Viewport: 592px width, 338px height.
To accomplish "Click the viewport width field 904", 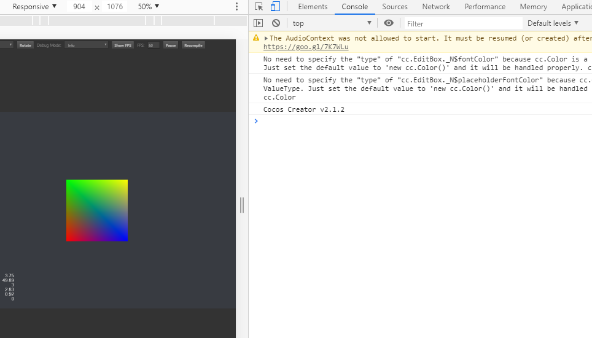I will (79, 7).
